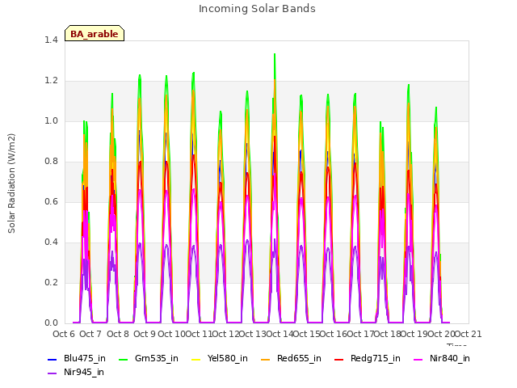
Task: Click the Oct 9 x-axis tick label
Action: pos(145,334)
